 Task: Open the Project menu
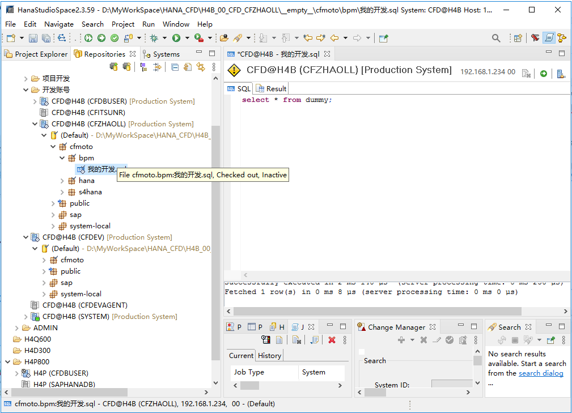(123, 24)
